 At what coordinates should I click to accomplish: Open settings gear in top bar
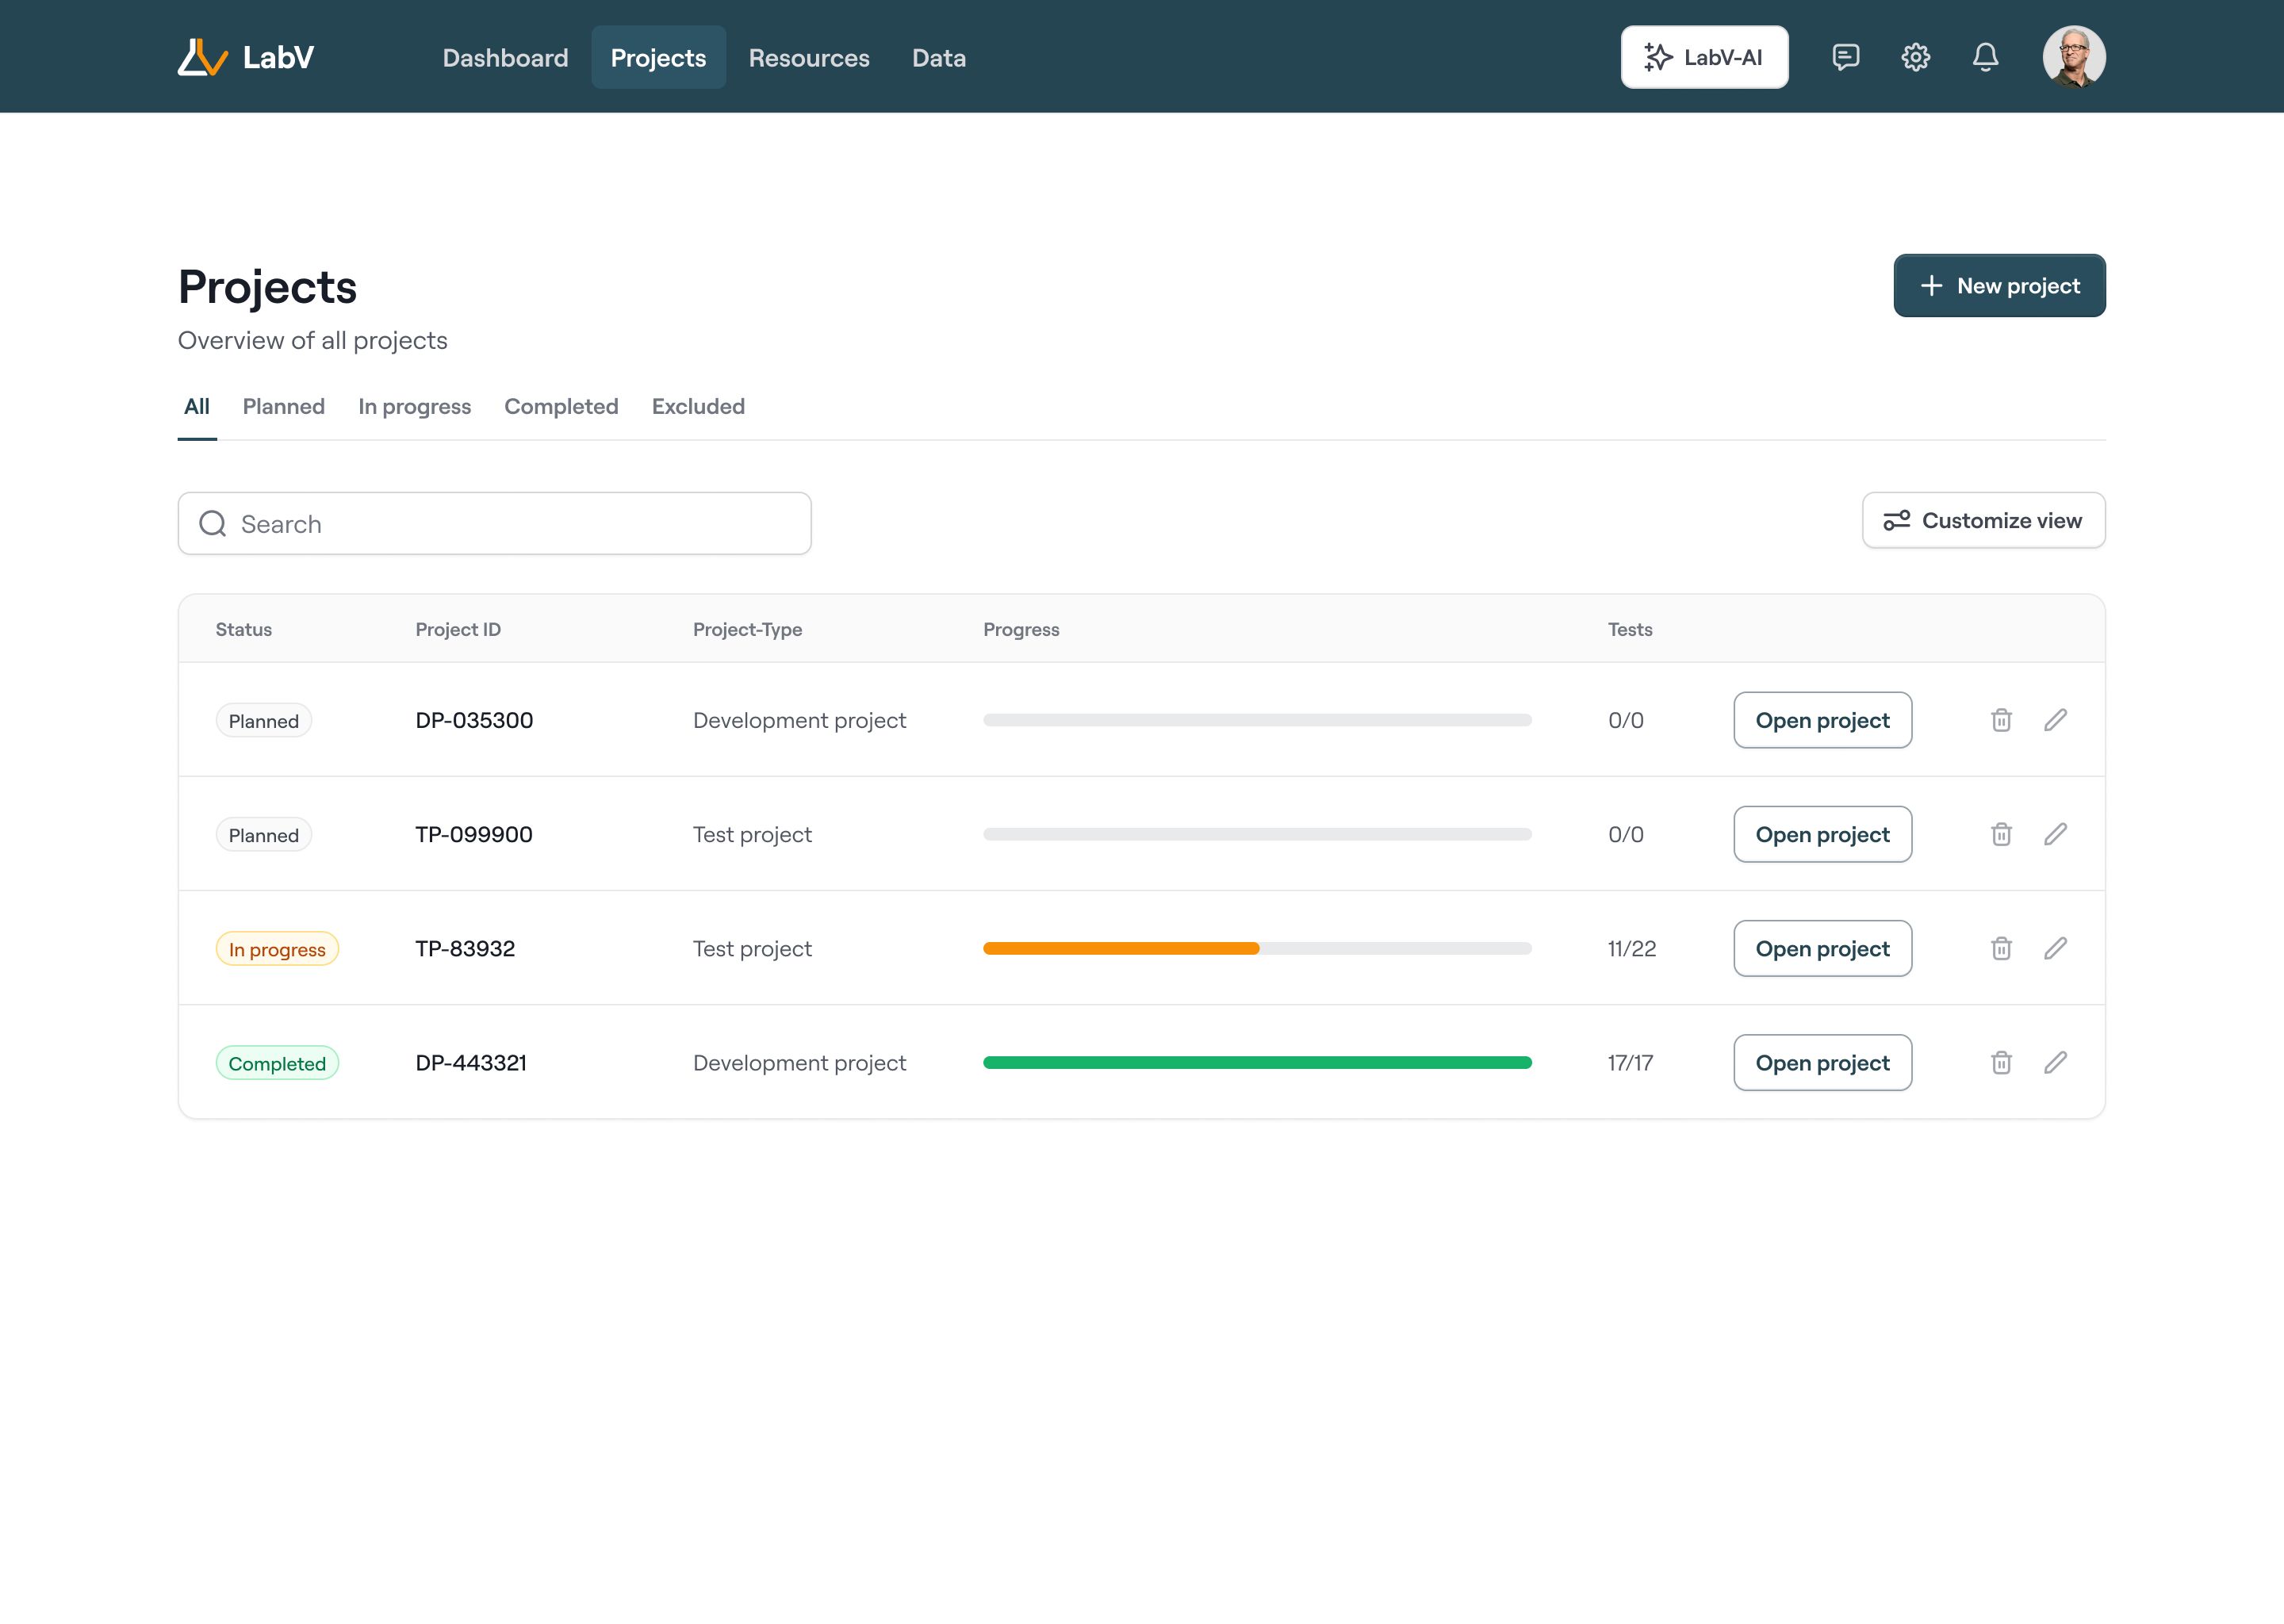tap(1915, 57)
